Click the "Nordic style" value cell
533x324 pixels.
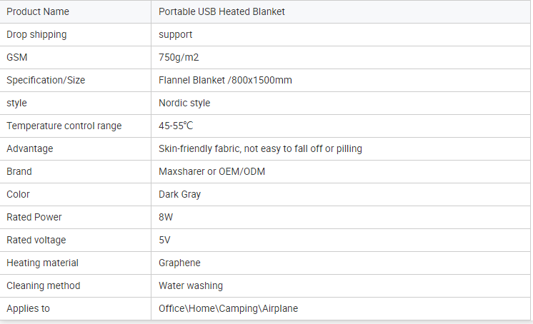pyautogui.click(x=184, y=103)
